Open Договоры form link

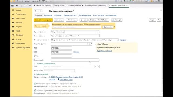click(x=58, y=15)
